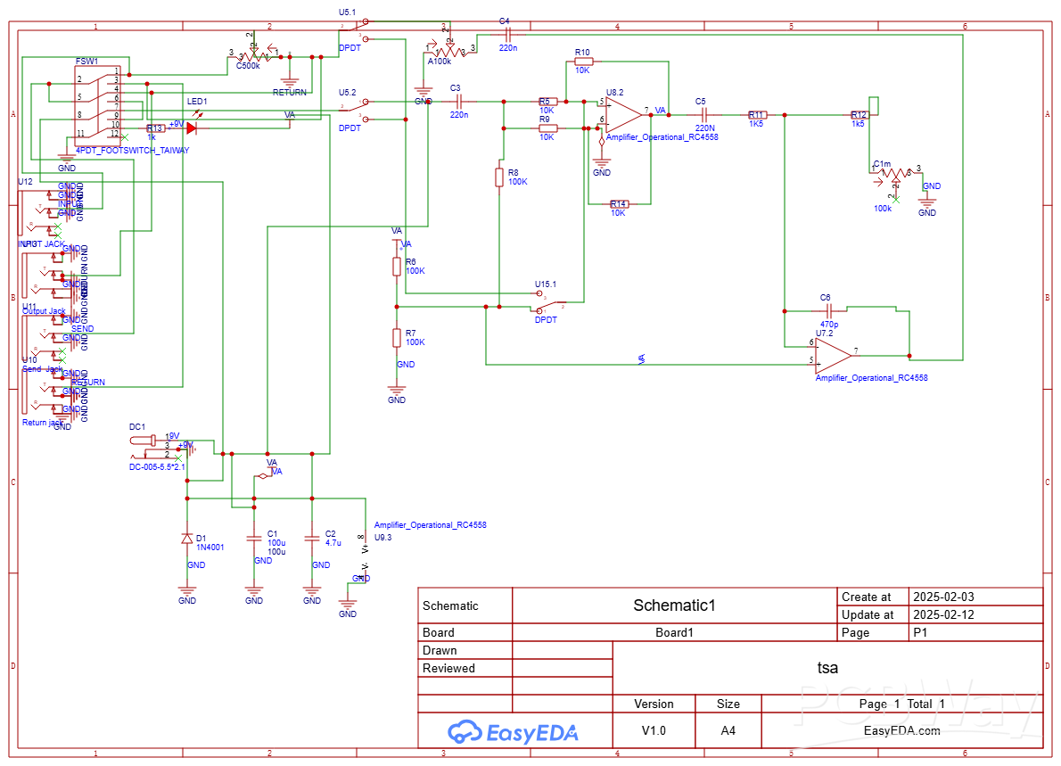Select the U7.2 op-amp triangle symbol
The width and height of the screenshot is (1061, 766).
[x=833, y=355]
